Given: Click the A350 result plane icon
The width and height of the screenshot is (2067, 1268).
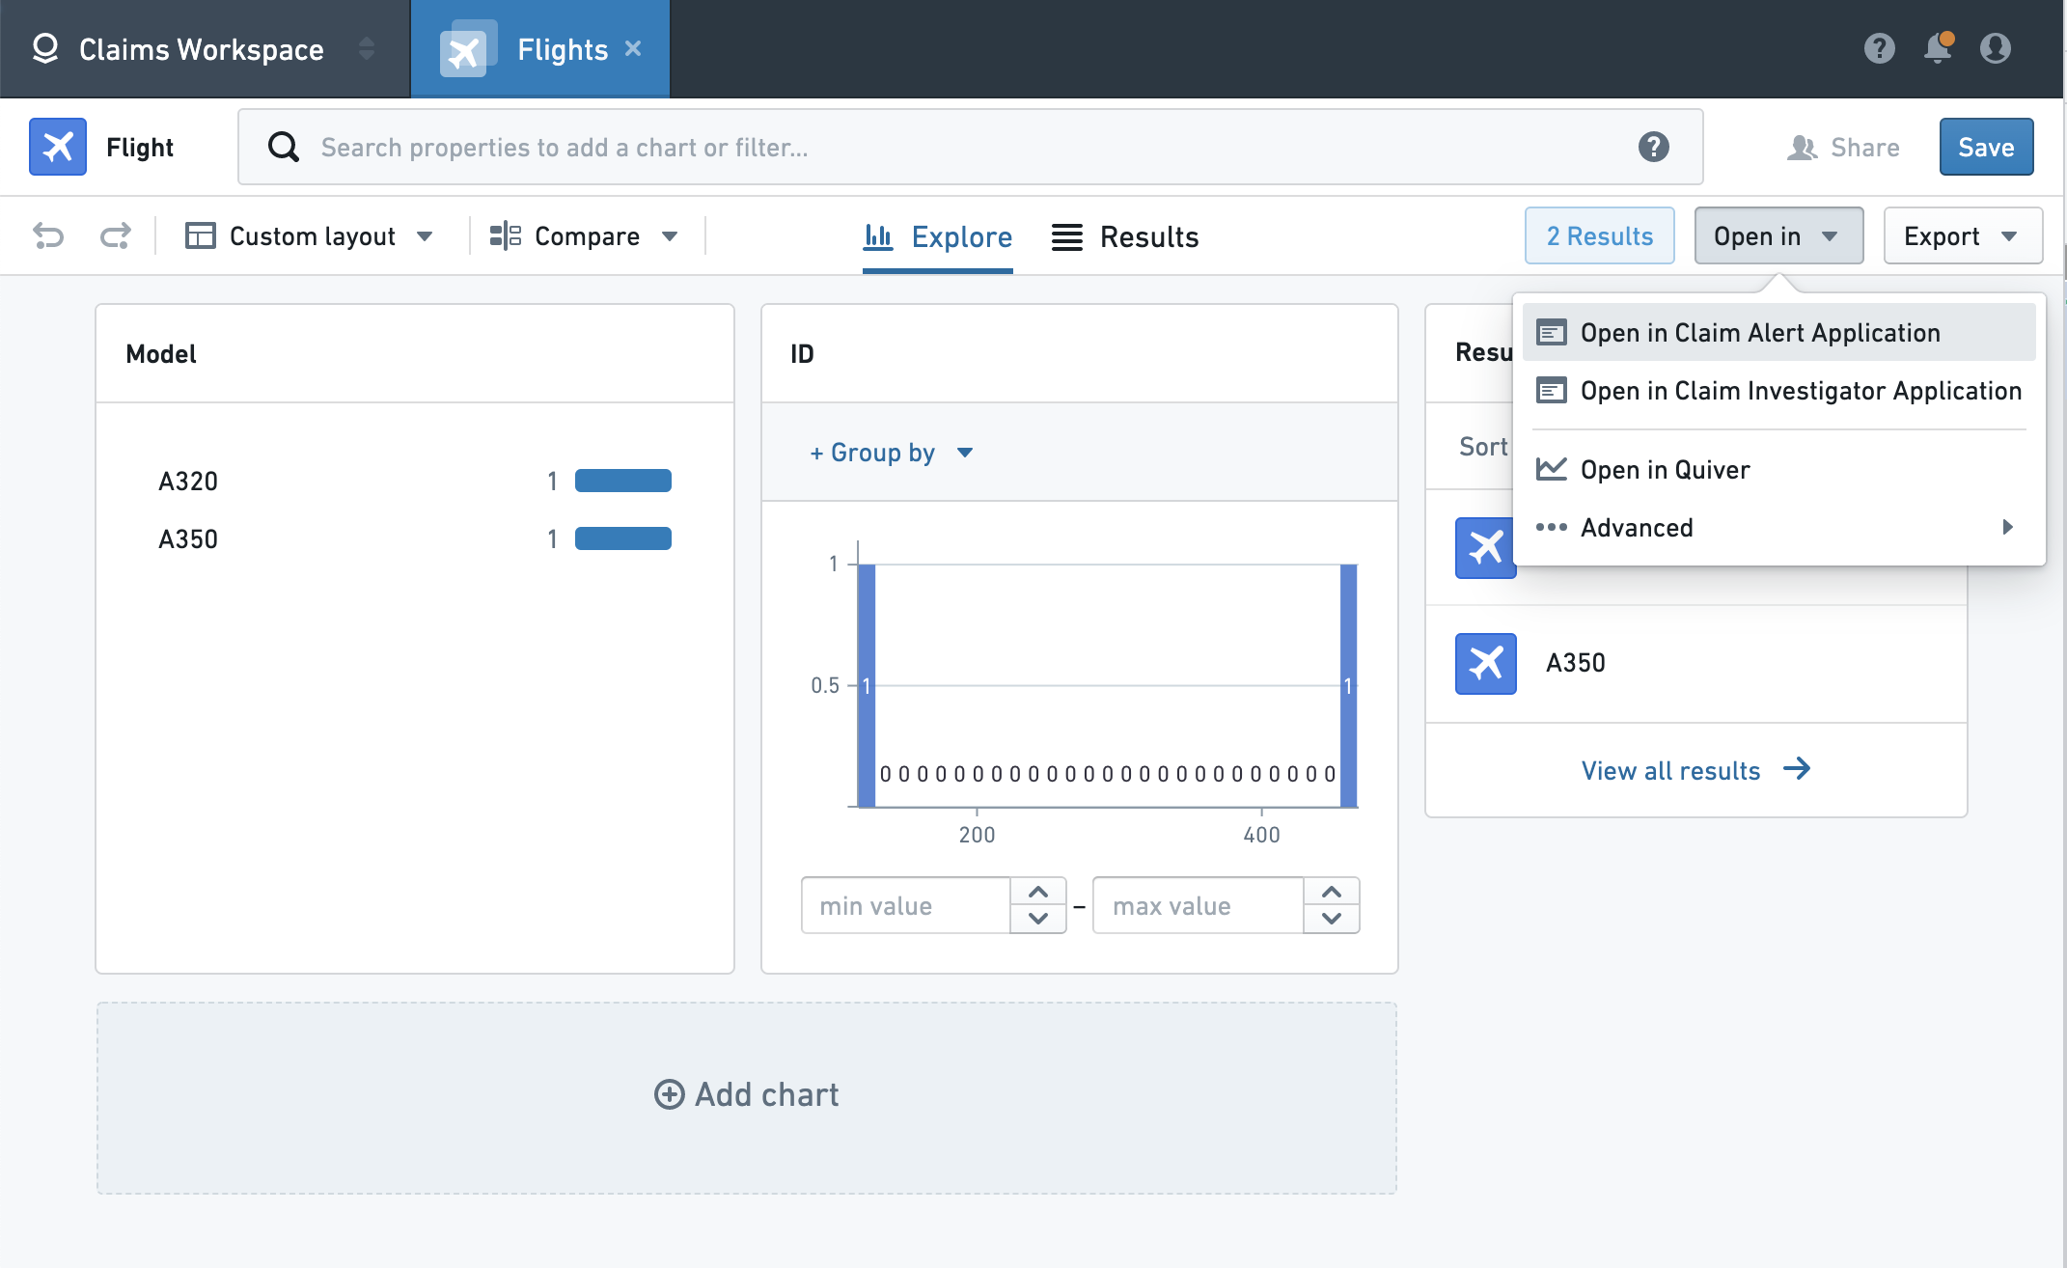Looking at the screenshot, I should pyautogui.click(x=1485, y=663).
